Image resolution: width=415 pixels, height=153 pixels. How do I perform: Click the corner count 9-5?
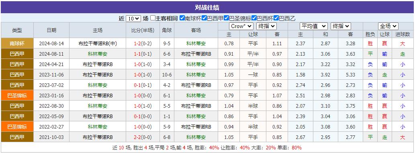pos(167,44)
